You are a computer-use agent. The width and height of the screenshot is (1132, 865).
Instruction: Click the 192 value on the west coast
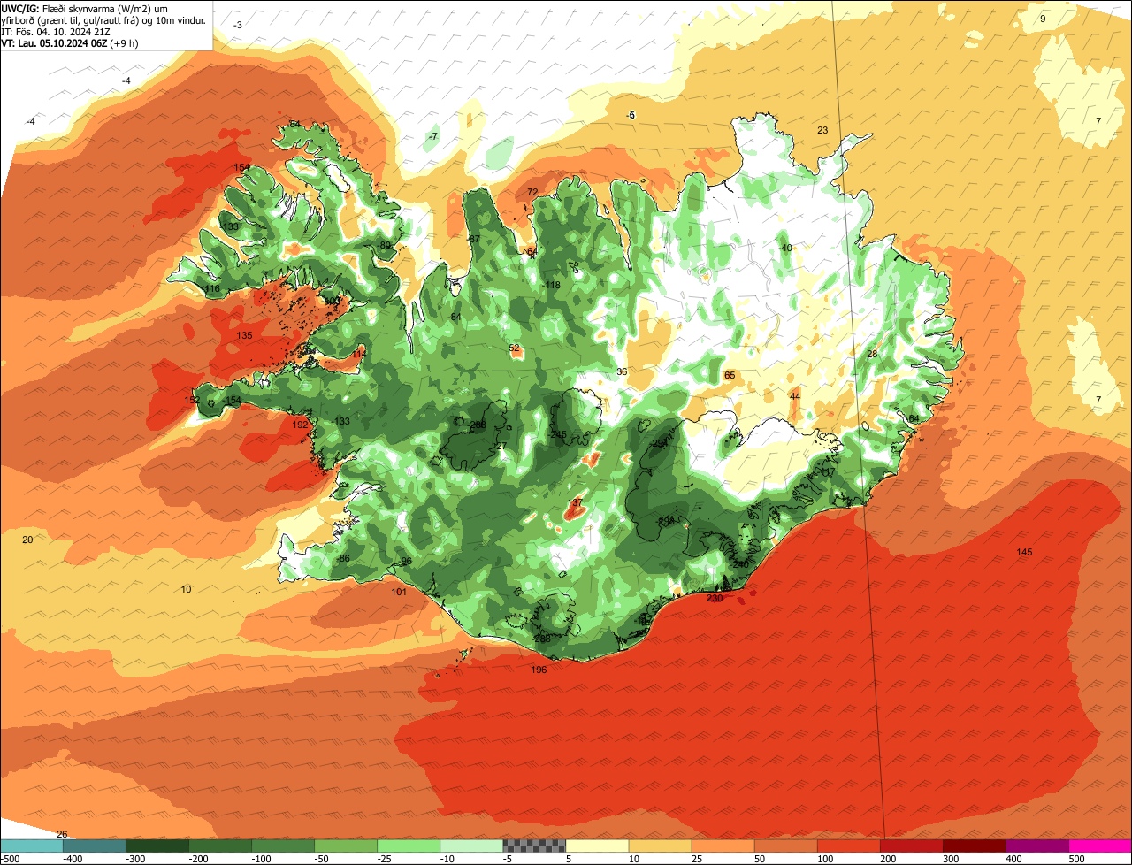[300, 425]
